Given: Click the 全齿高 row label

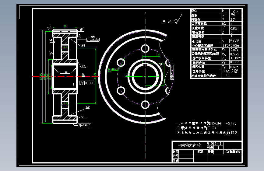Looking at the screenshot, I should click(197, 41).
